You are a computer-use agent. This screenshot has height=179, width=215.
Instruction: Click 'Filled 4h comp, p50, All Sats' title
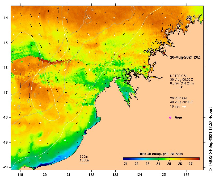tap(161, 154)
